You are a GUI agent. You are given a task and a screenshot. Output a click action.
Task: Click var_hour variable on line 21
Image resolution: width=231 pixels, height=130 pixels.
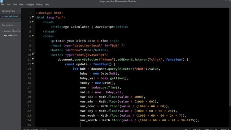87,106
